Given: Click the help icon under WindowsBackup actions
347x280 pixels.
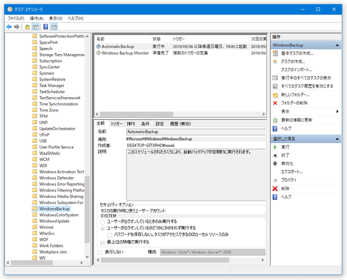Looking at the screenshot, I should click(275, 129).
